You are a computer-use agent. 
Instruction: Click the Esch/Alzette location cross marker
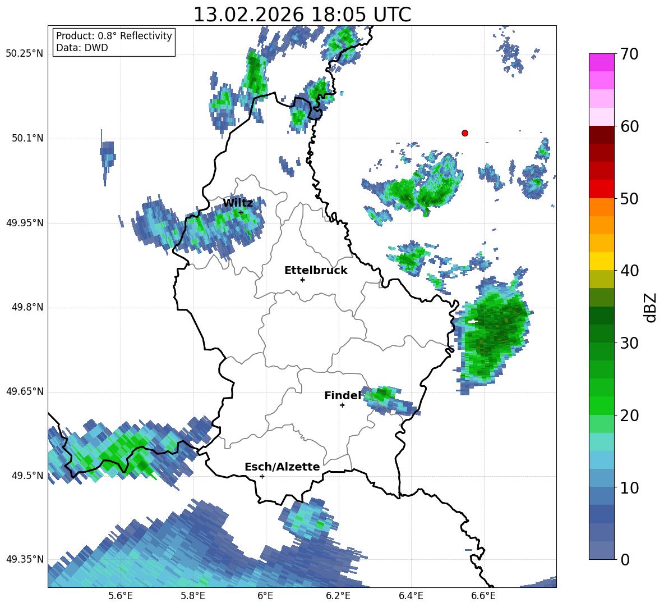click(x=262, y=476)
